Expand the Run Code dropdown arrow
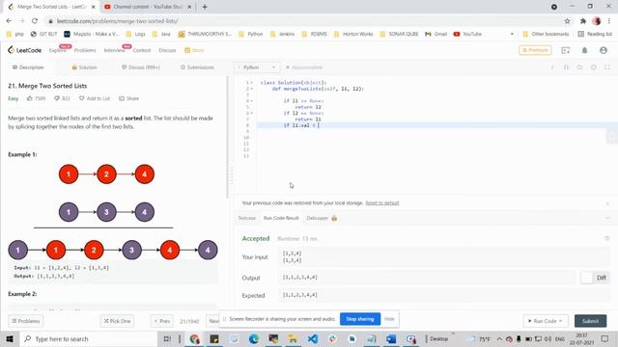 pyautogui.click(x=560, y=321)
